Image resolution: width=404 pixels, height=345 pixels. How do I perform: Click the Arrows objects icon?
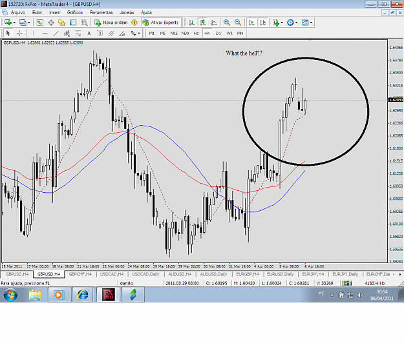click(133, 33)
